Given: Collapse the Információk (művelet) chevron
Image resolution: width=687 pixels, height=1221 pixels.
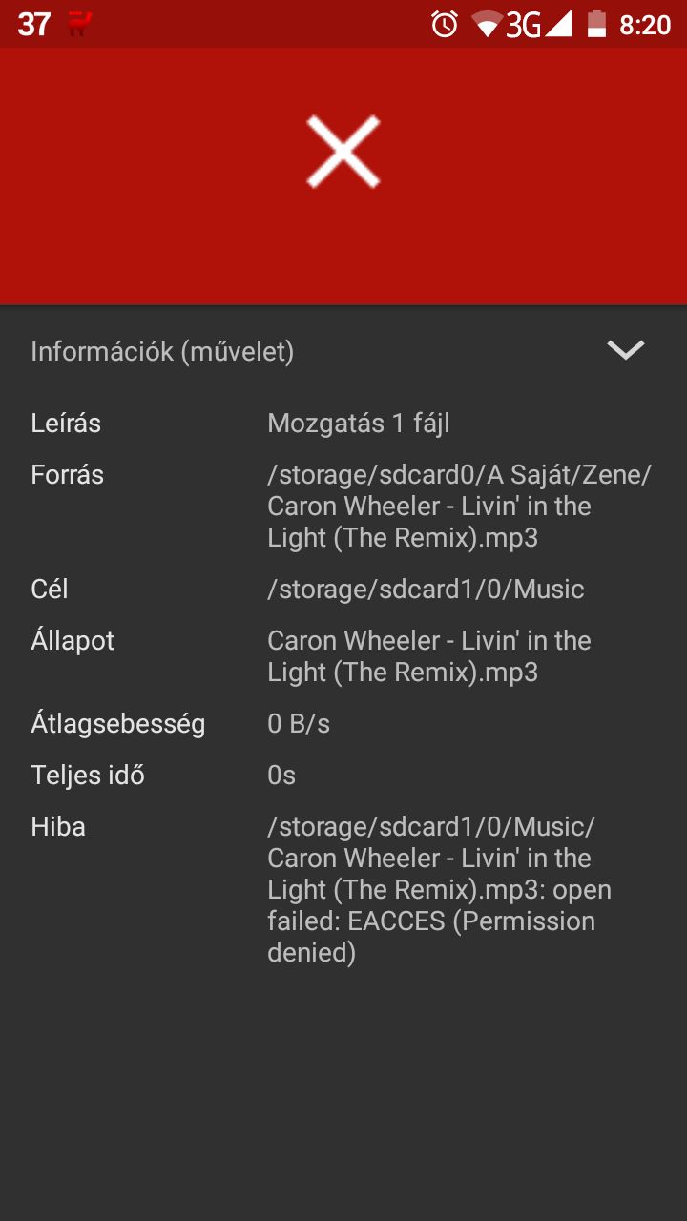Looking at the screenshot, I should click(626, 350).
